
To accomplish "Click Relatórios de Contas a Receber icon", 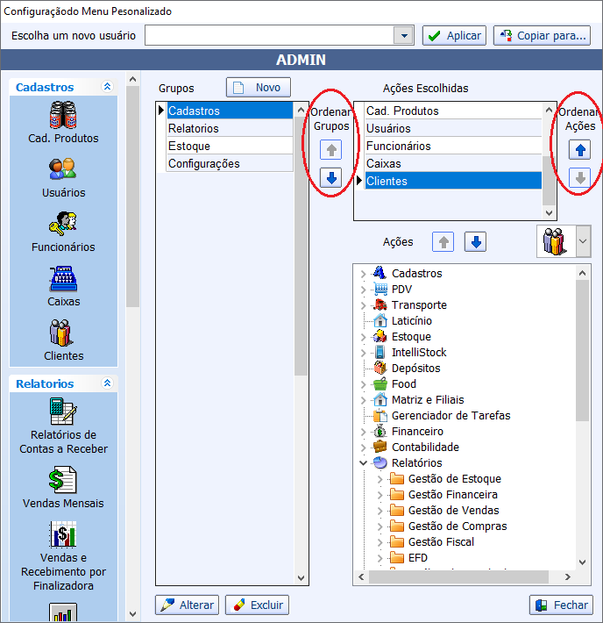I will (x=63, y=411).
